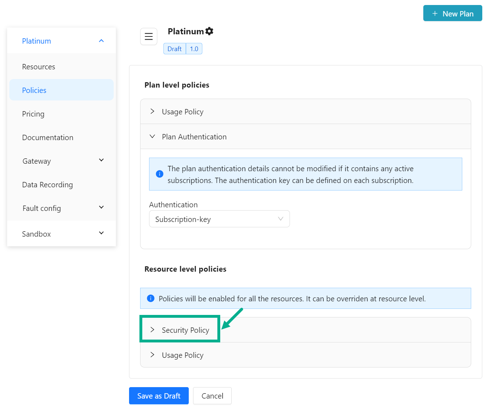Expand plan level Usage Policy section
488x410 pixels.
click(182, 112)
